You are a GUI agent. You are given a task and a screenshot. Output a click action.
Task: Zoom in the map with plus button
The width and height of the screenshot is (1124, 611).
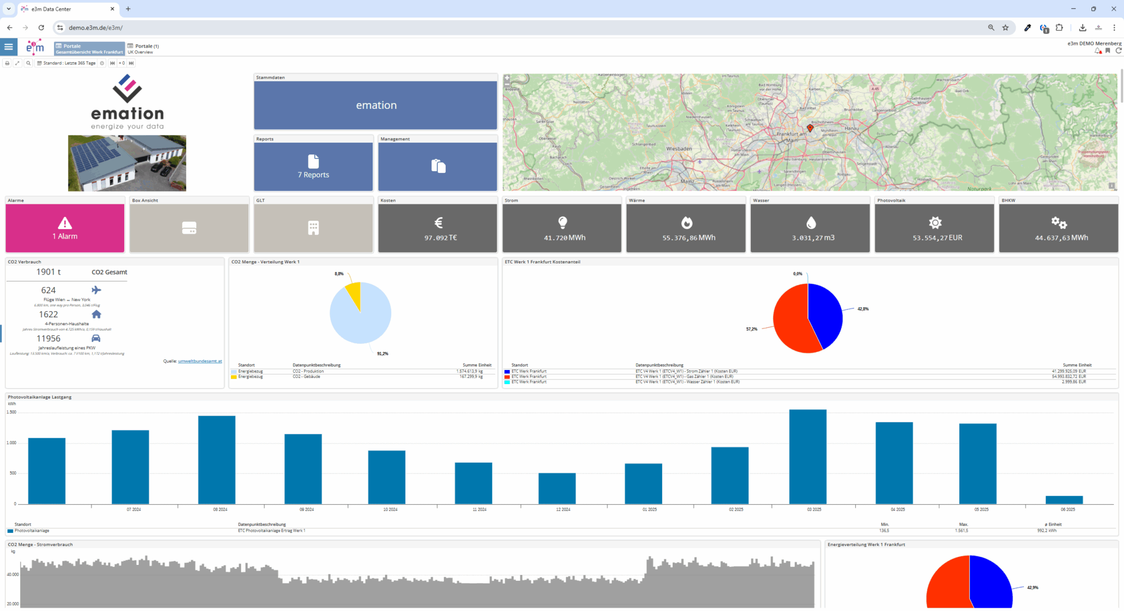click(507, 79)
